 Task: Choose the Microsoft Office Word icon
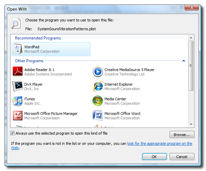click(97, 115)
